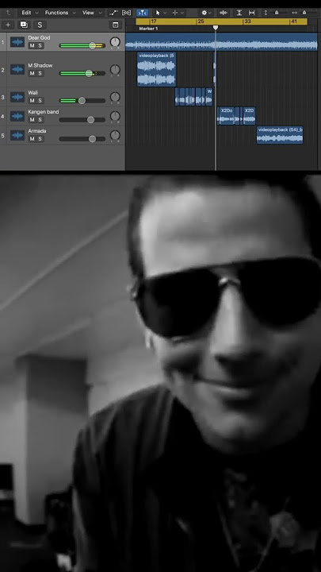This screenshot has height=572, width=321.
Task: Click the vertical zoom slider
Action: [277, 13]
